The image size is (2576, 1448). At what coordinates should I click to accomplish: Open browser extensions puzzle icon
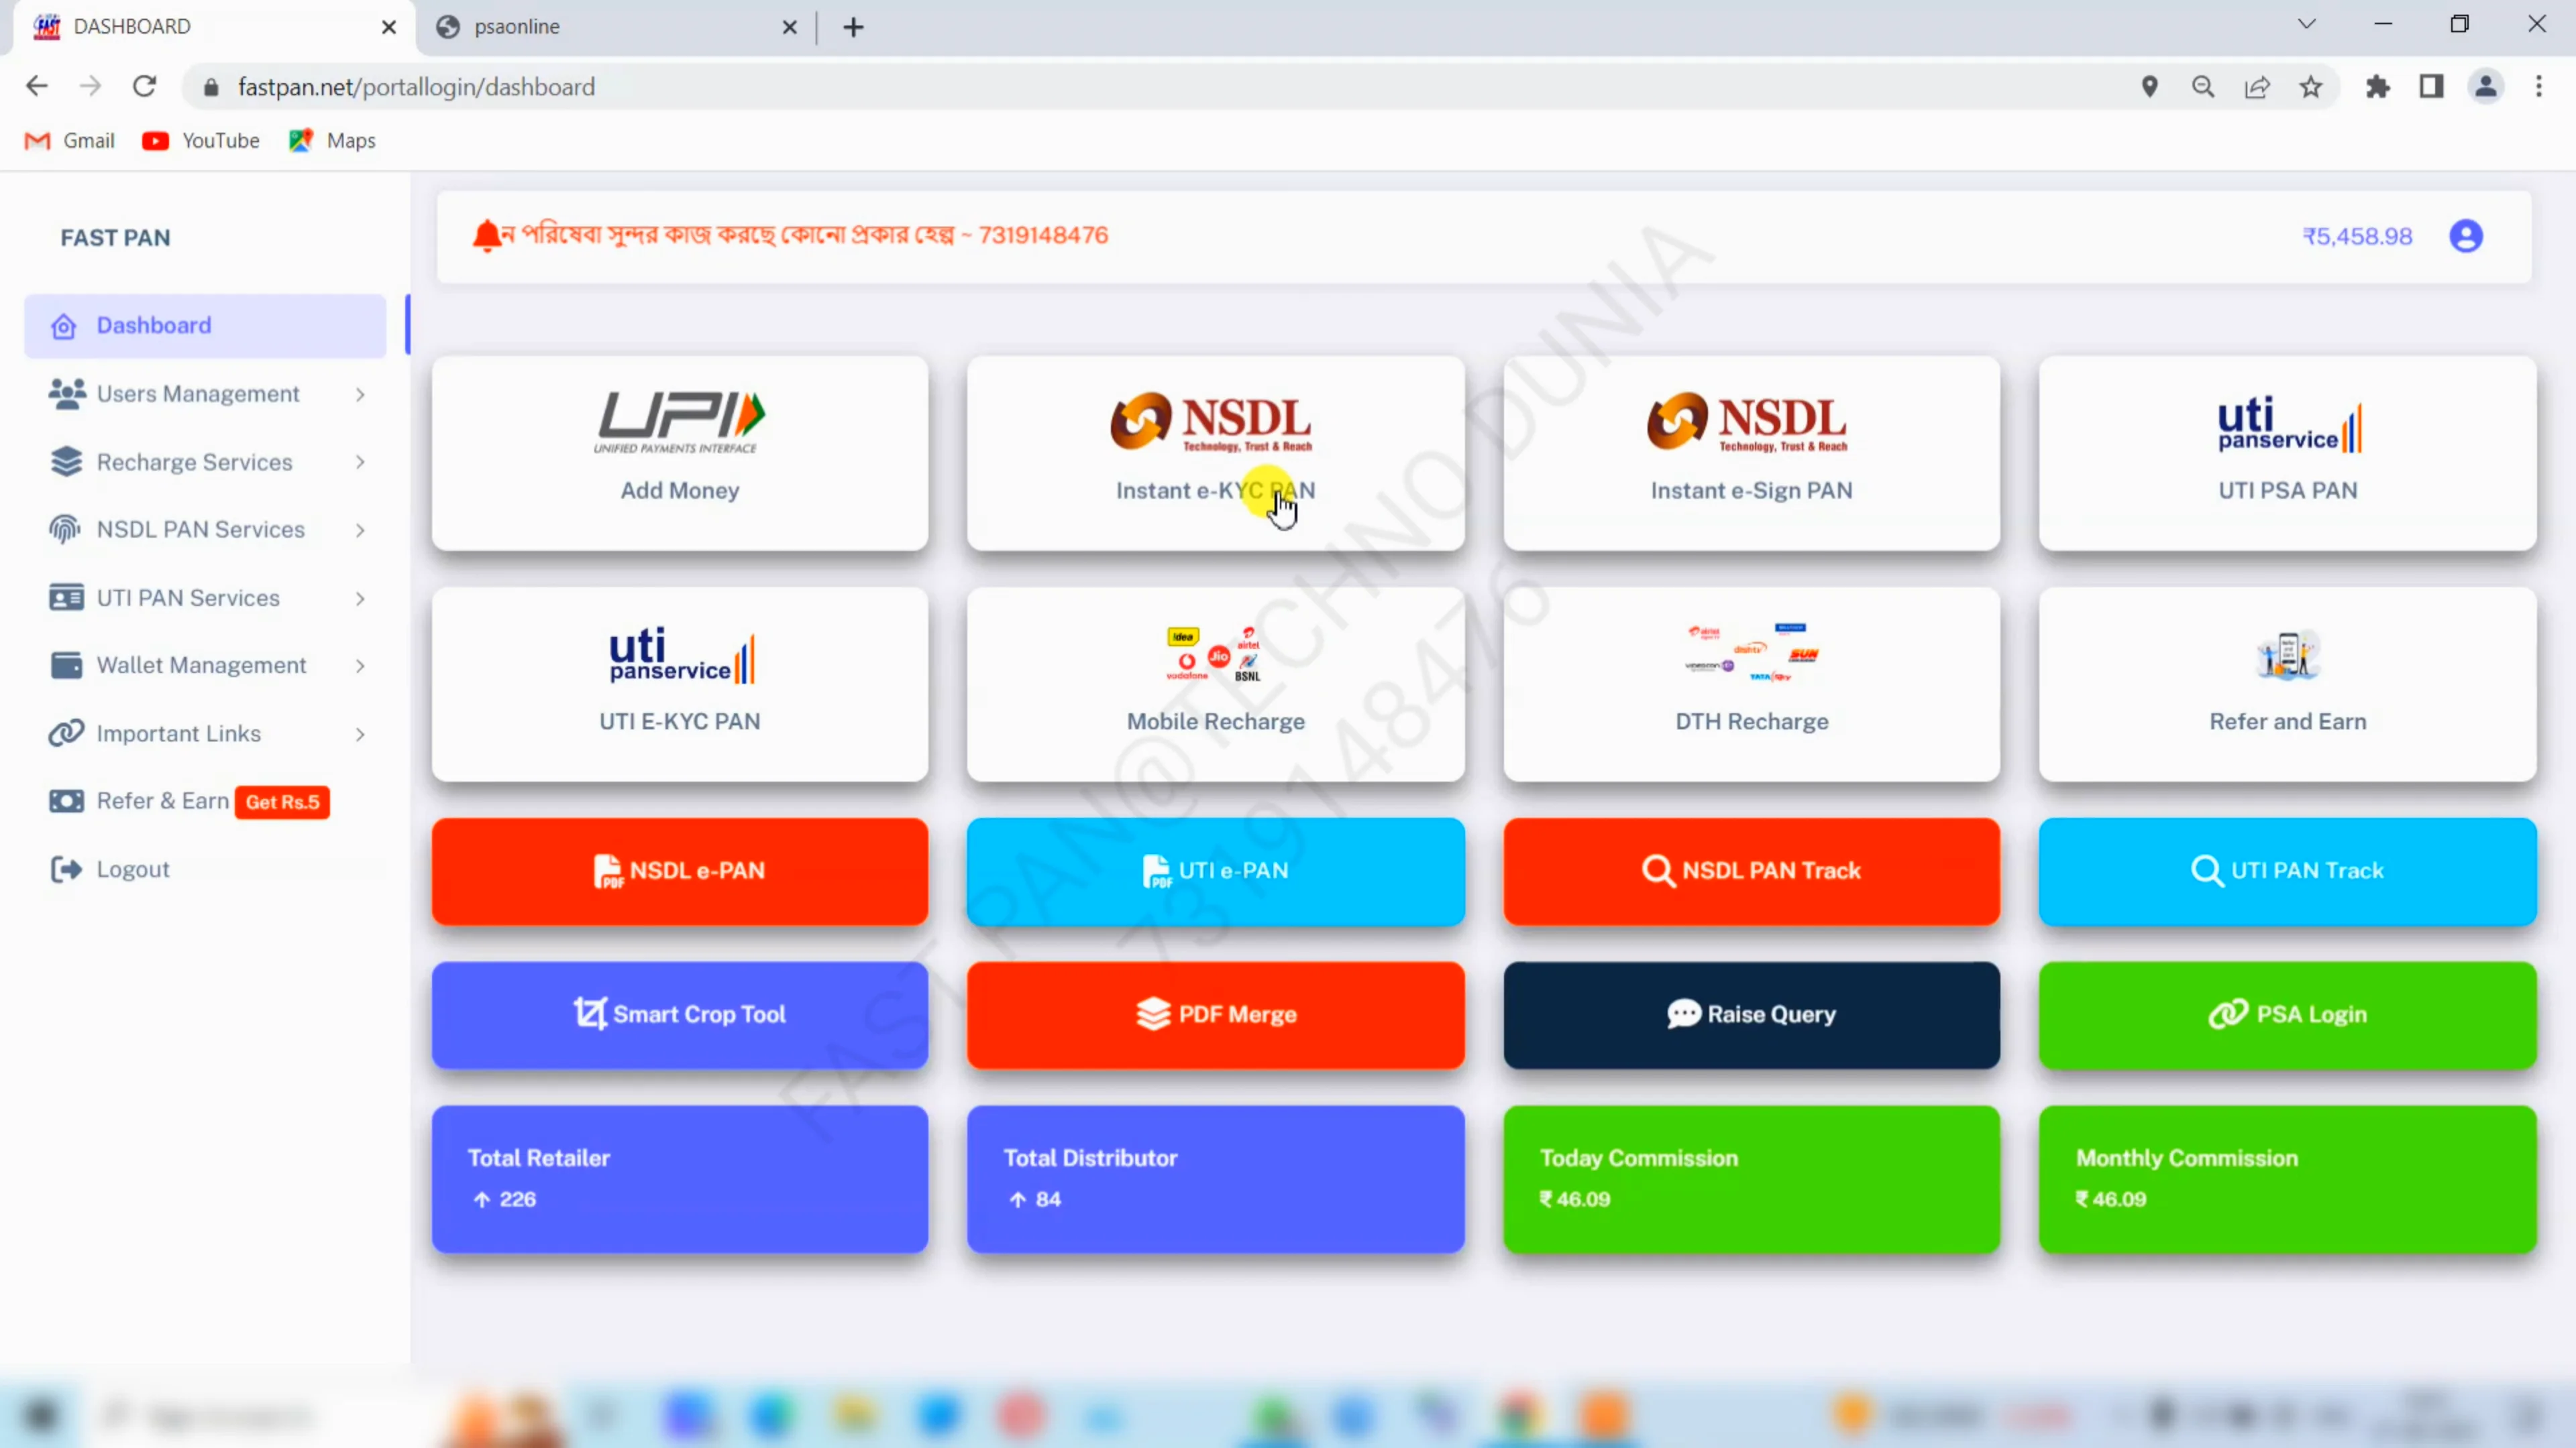pos(2377,87)
